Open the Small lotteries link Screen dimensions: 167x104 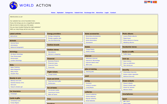point(90,101)
